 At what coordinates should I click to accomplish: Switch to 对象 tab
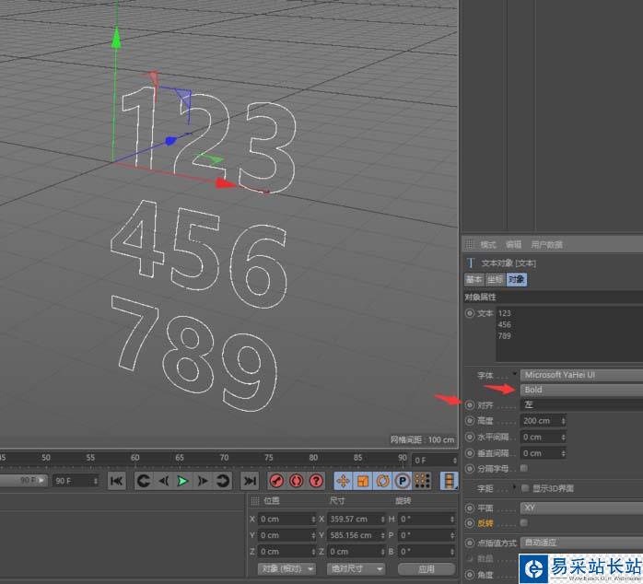pos(517,280)
